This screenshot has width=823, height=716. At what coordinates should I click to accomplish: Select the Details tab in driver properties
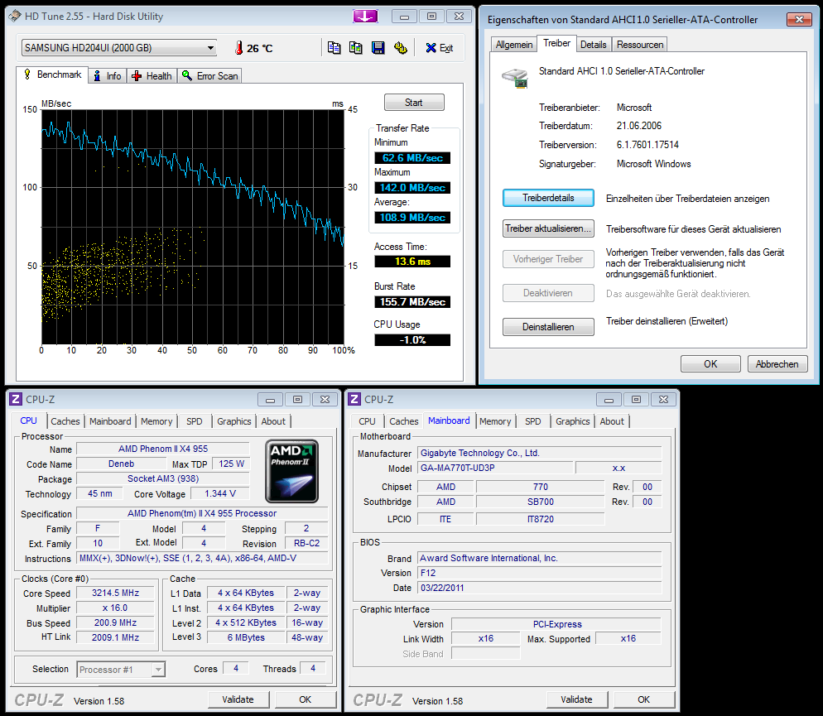[593, 45]
